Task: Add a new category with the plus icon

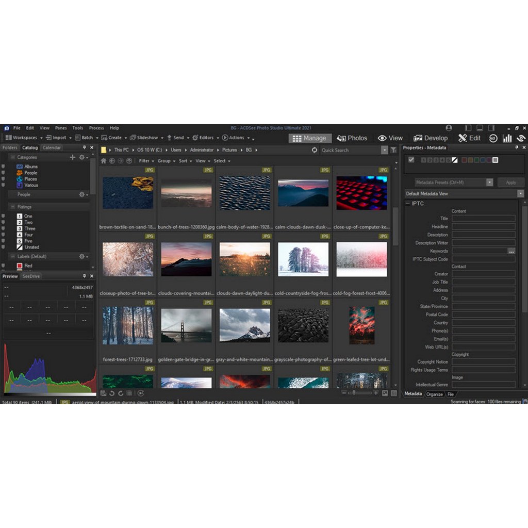Action: tap(72, 157)
